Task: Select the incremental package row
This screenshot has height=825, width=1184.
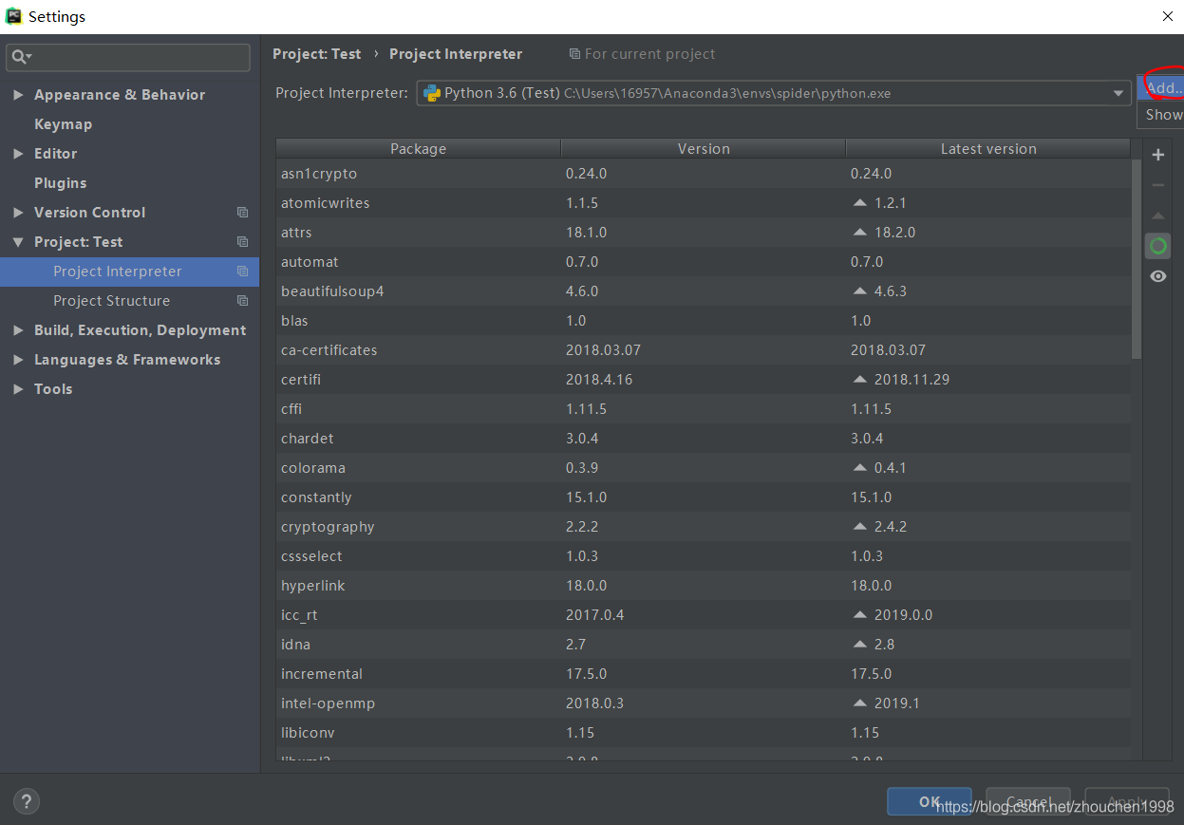Action: 703,674
